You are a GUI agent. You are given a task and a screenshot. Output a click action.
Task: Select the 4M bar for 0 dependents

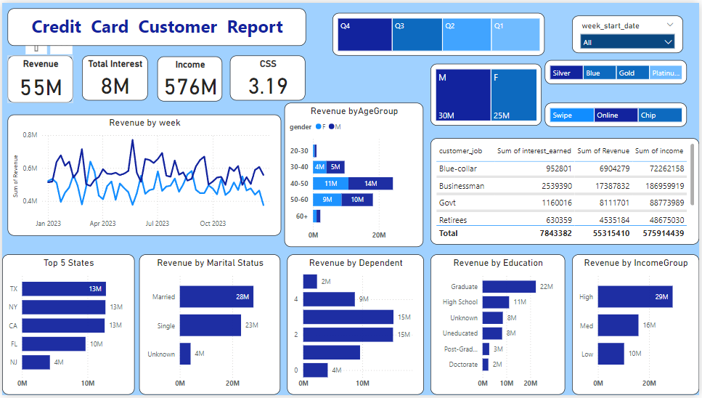pos(316,370)
